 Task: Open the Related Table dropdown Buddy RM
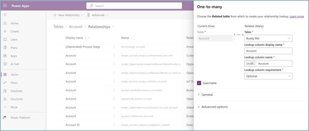pos(268,38)
